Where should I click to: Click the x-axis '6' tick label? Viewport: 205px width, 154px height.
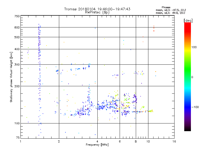120,141
